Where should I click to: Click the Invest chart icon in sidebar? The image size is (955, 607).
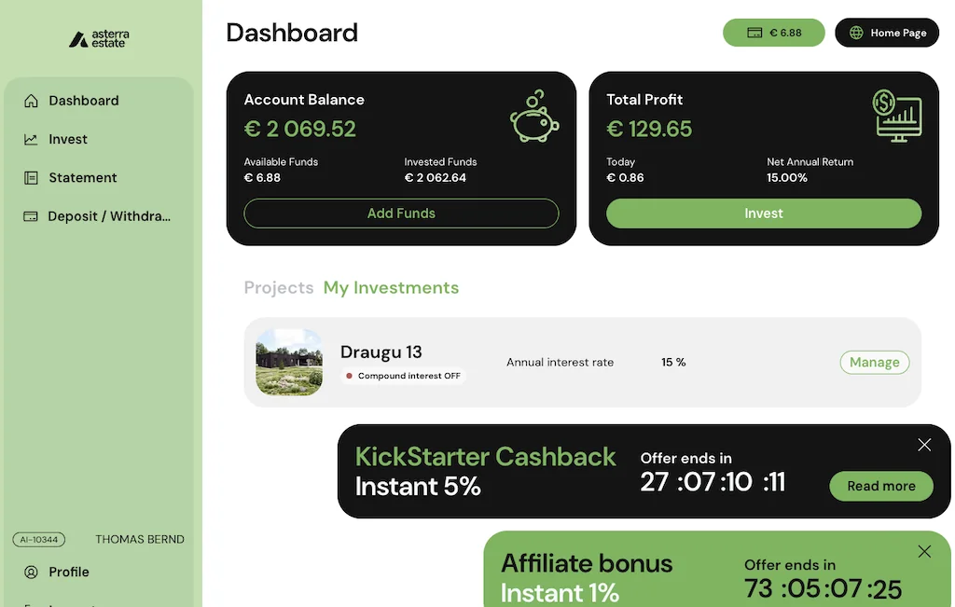point(31,140)
